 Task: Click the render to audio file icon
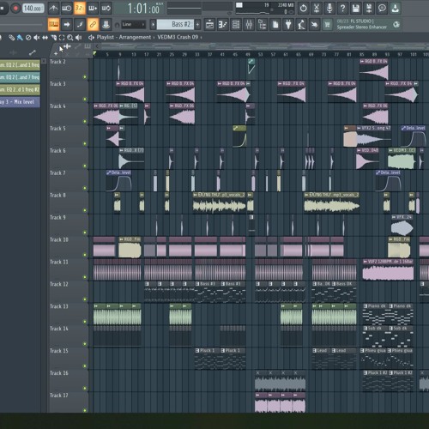tap(369, 9)
